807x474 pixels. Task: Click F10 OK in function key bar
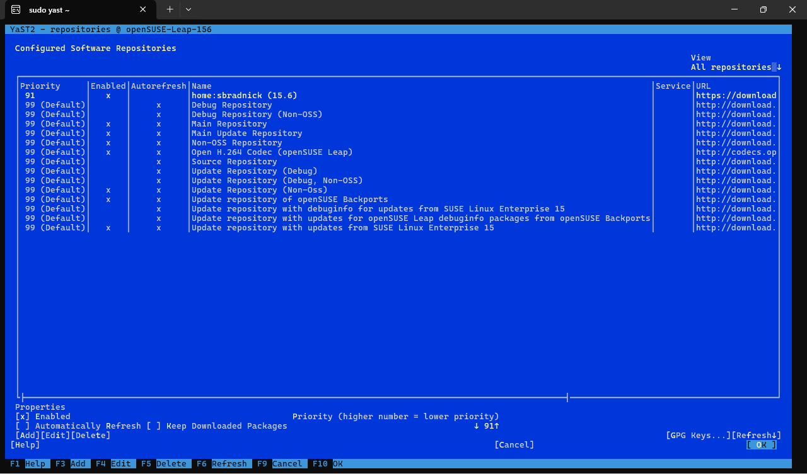click(x=328, y=464)
